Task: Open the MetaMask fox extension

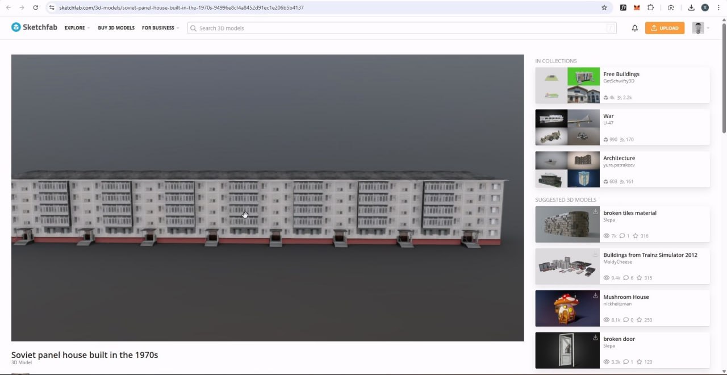Action: coord(637,8)
